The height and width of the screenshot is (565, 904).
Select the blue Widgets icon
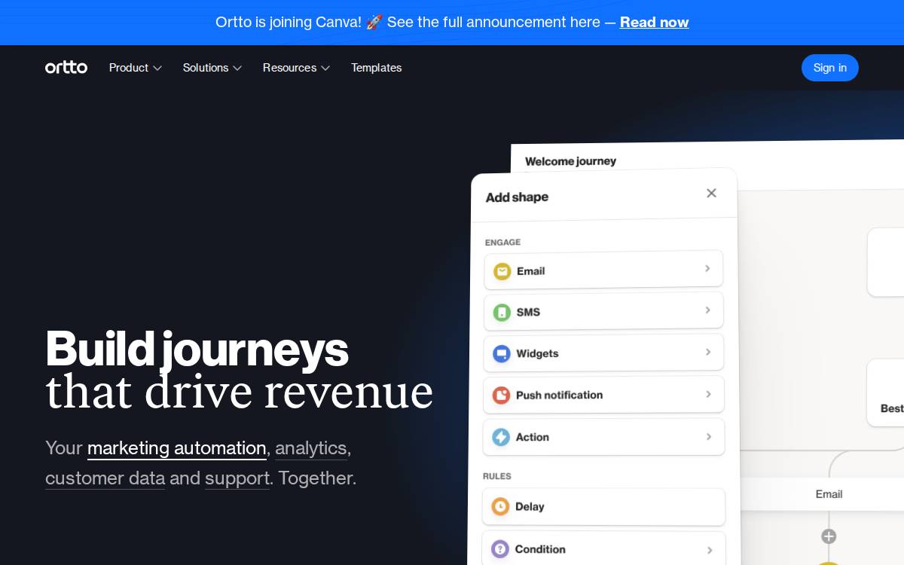click(x=502, y=353)
